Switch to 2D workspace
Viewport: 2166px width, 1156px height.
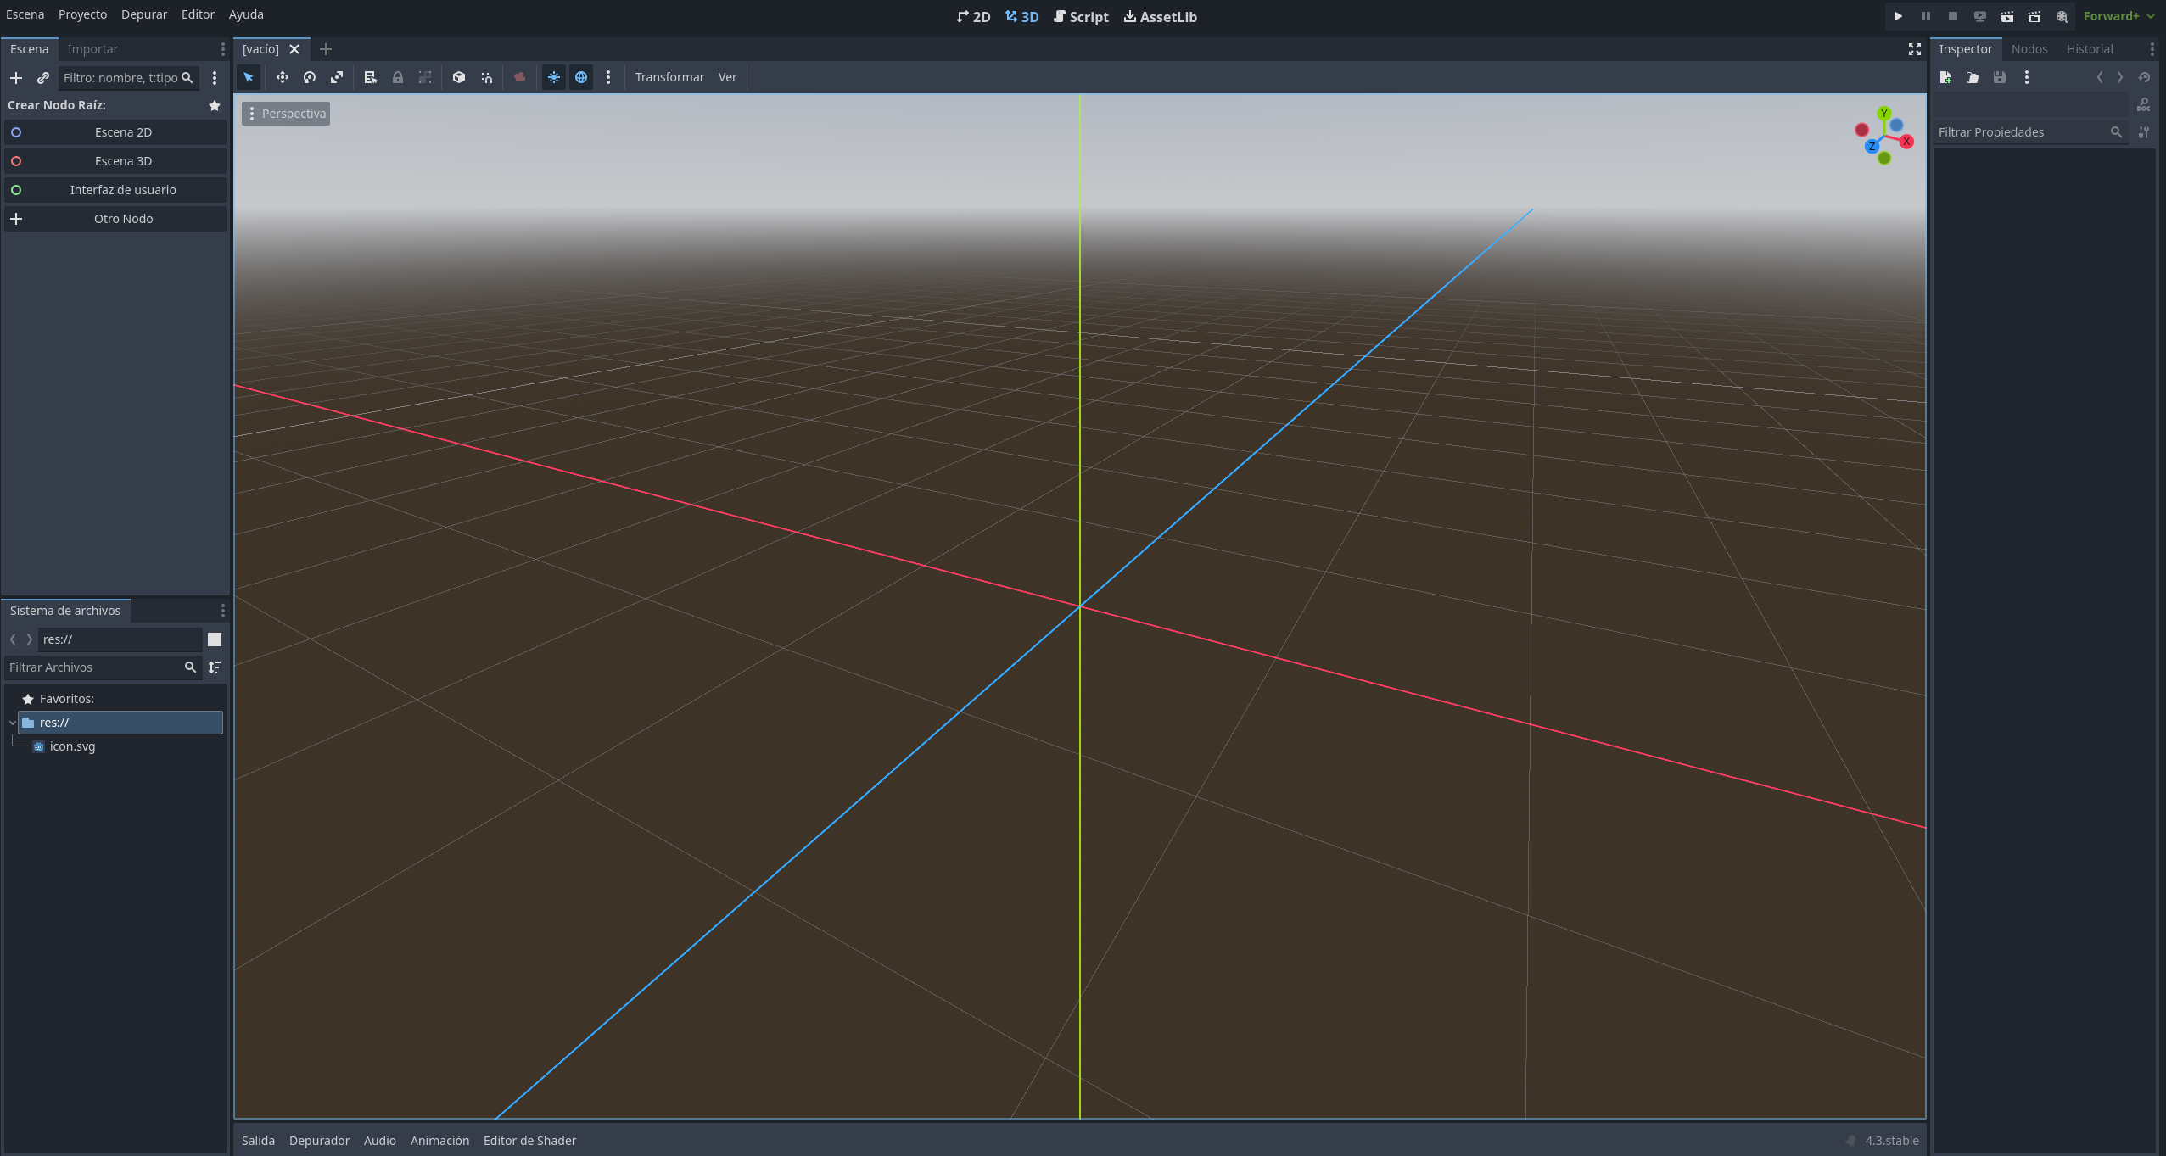973,17
